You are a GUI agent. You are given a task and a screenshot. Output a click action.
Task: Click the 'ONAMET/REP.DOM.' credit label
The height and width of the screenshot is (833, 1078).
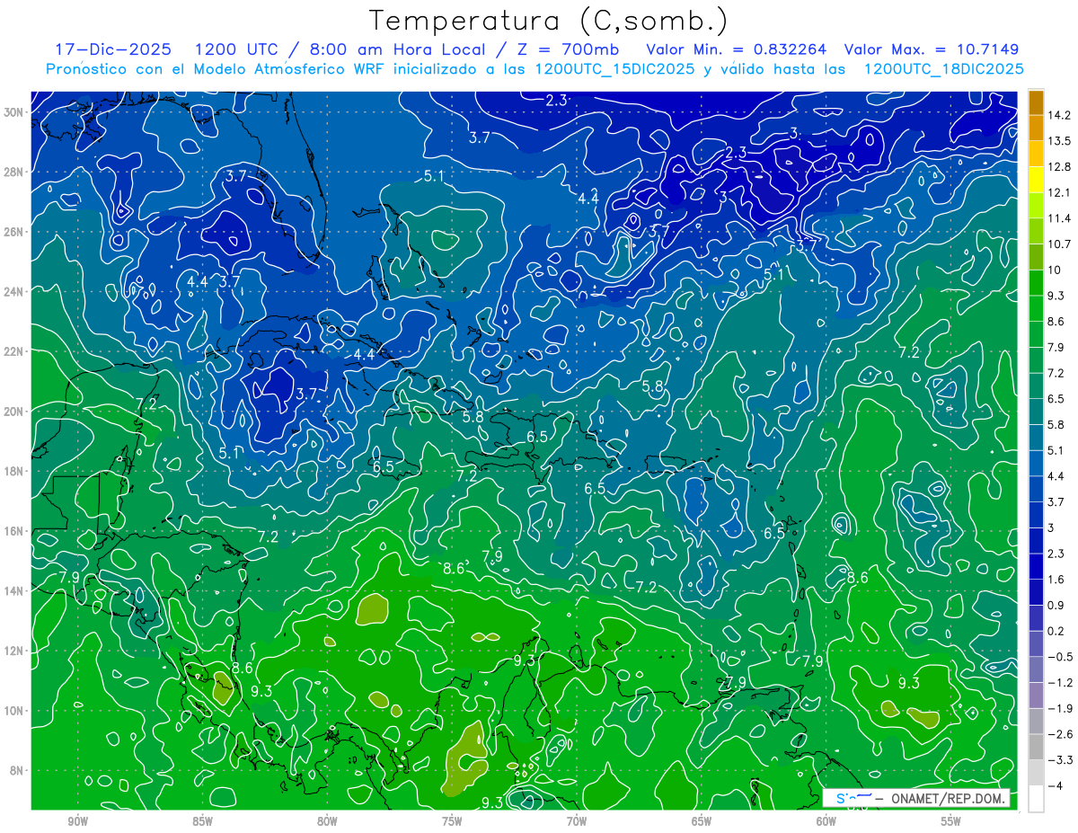click(x=948, y=798)
